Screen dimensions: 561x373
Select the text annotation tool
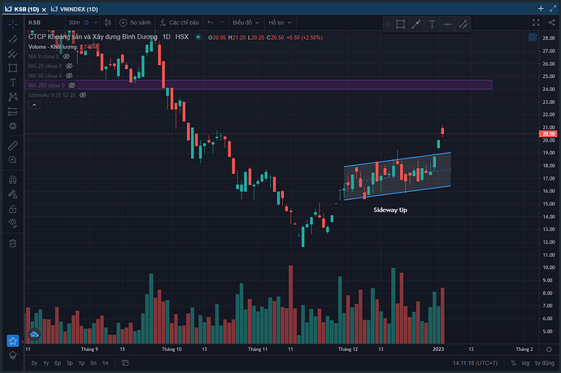coord(13,82)
